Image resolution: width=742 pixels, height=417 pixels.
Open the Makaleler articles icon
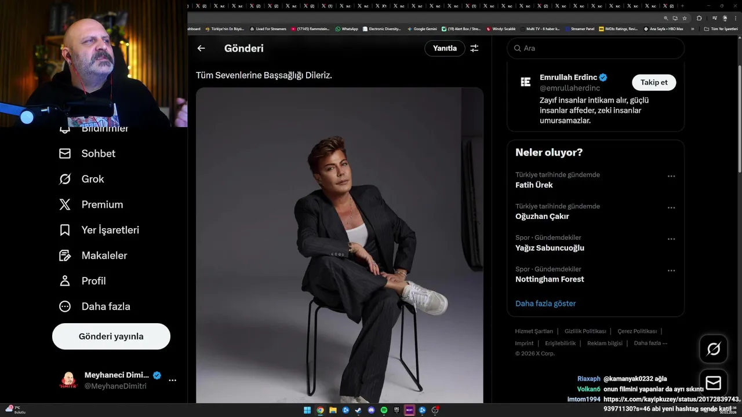pos(65,255)
